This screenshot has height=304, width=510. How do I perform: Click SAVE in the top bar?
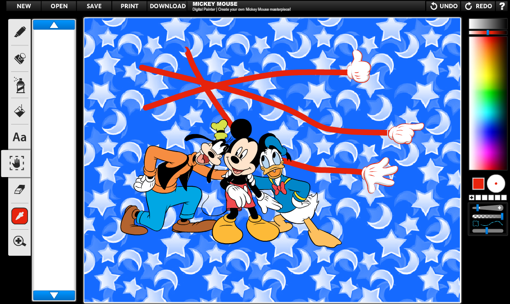click(94, 6)
